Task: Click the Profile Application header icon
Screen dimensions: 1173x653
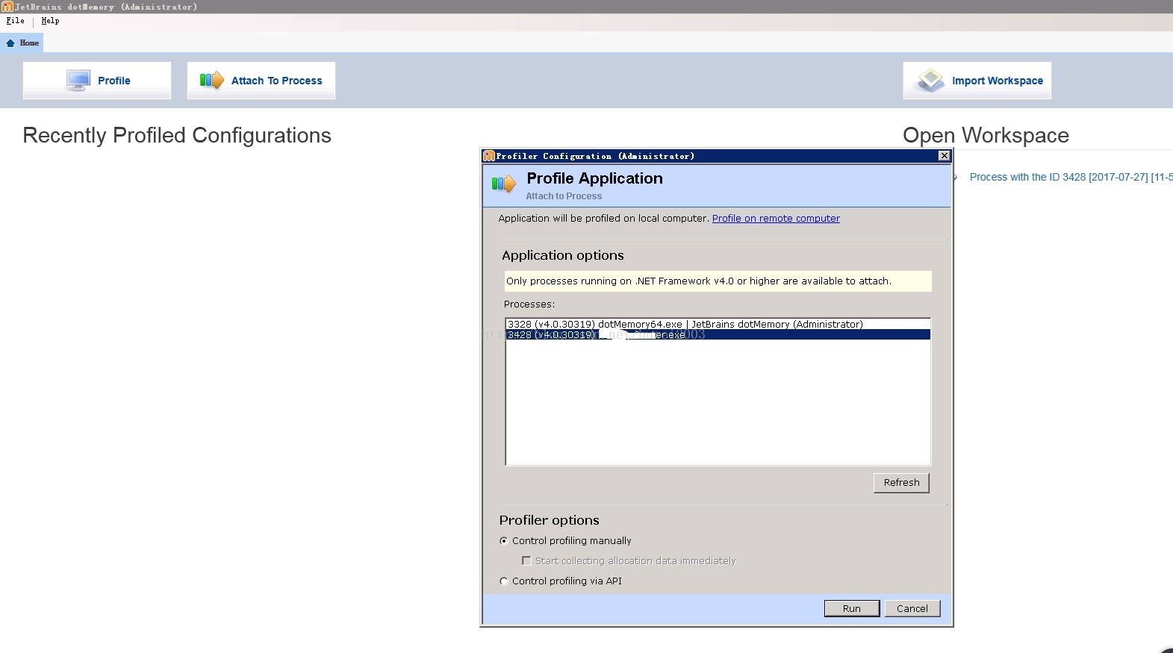Action: [x=504, y=184]
